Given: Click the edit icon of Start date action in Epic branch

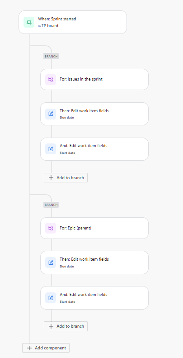Looking at the screenshot, I should tap(51, 298).
